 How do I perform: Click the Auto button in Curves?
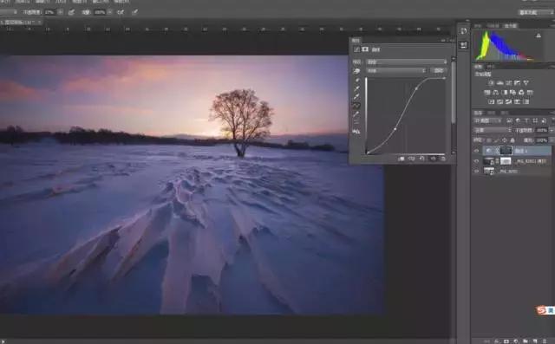click(439, 71)
